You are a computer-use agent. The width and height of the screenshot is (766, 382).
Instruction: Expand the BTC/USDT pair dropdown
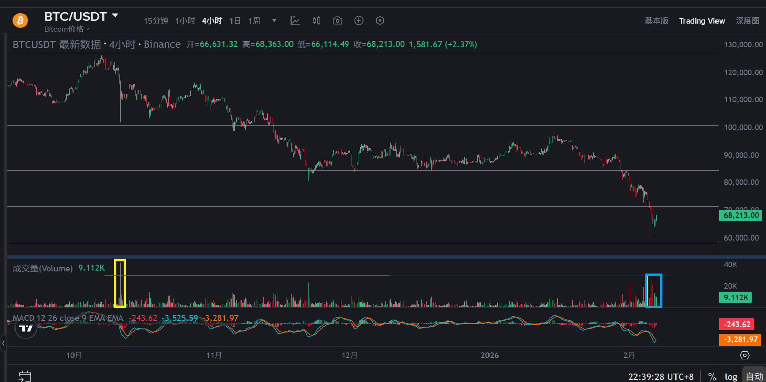[115, 16]
